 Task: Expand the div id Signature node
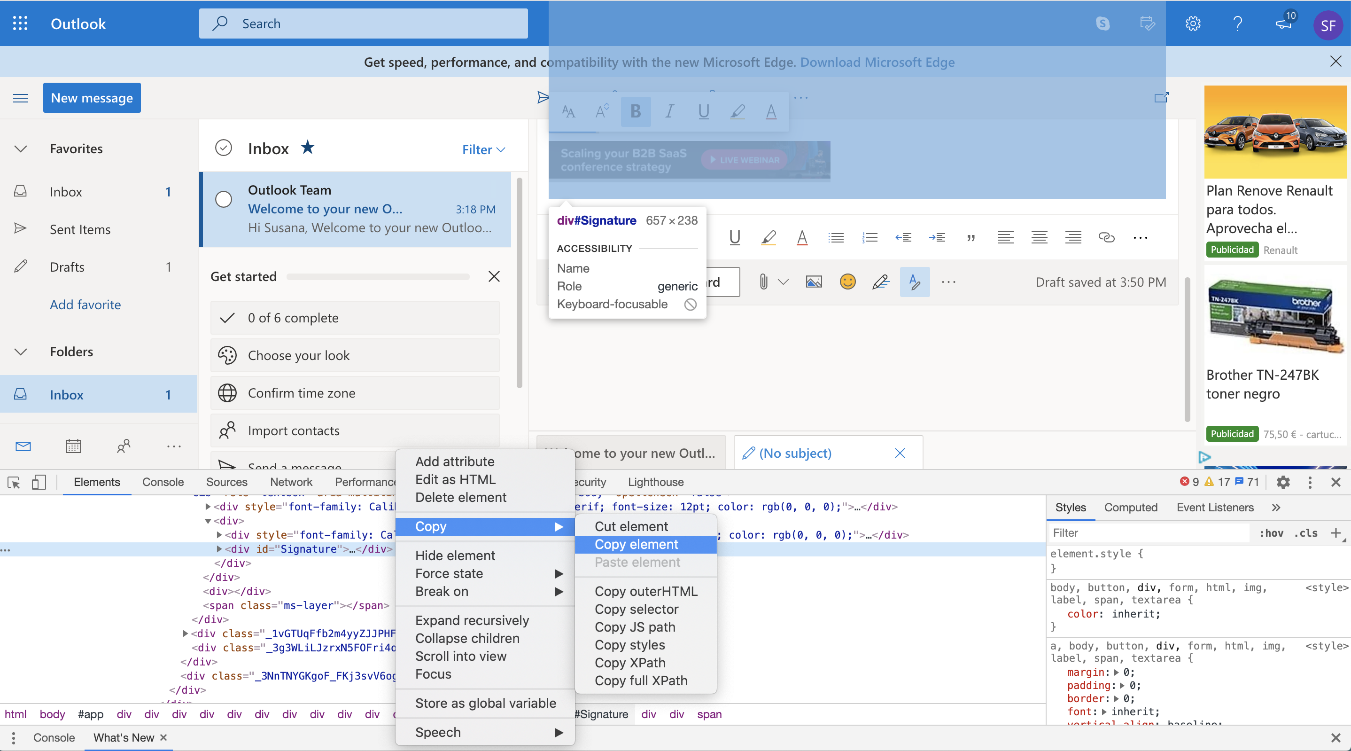[x=219, y=549]
